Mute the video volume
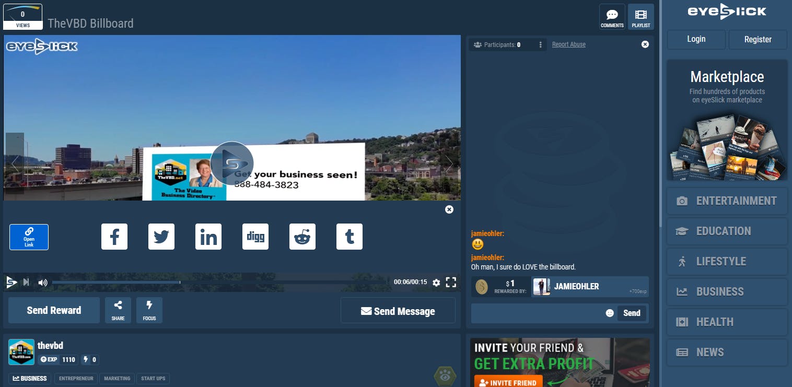 [x=43, y=283]
